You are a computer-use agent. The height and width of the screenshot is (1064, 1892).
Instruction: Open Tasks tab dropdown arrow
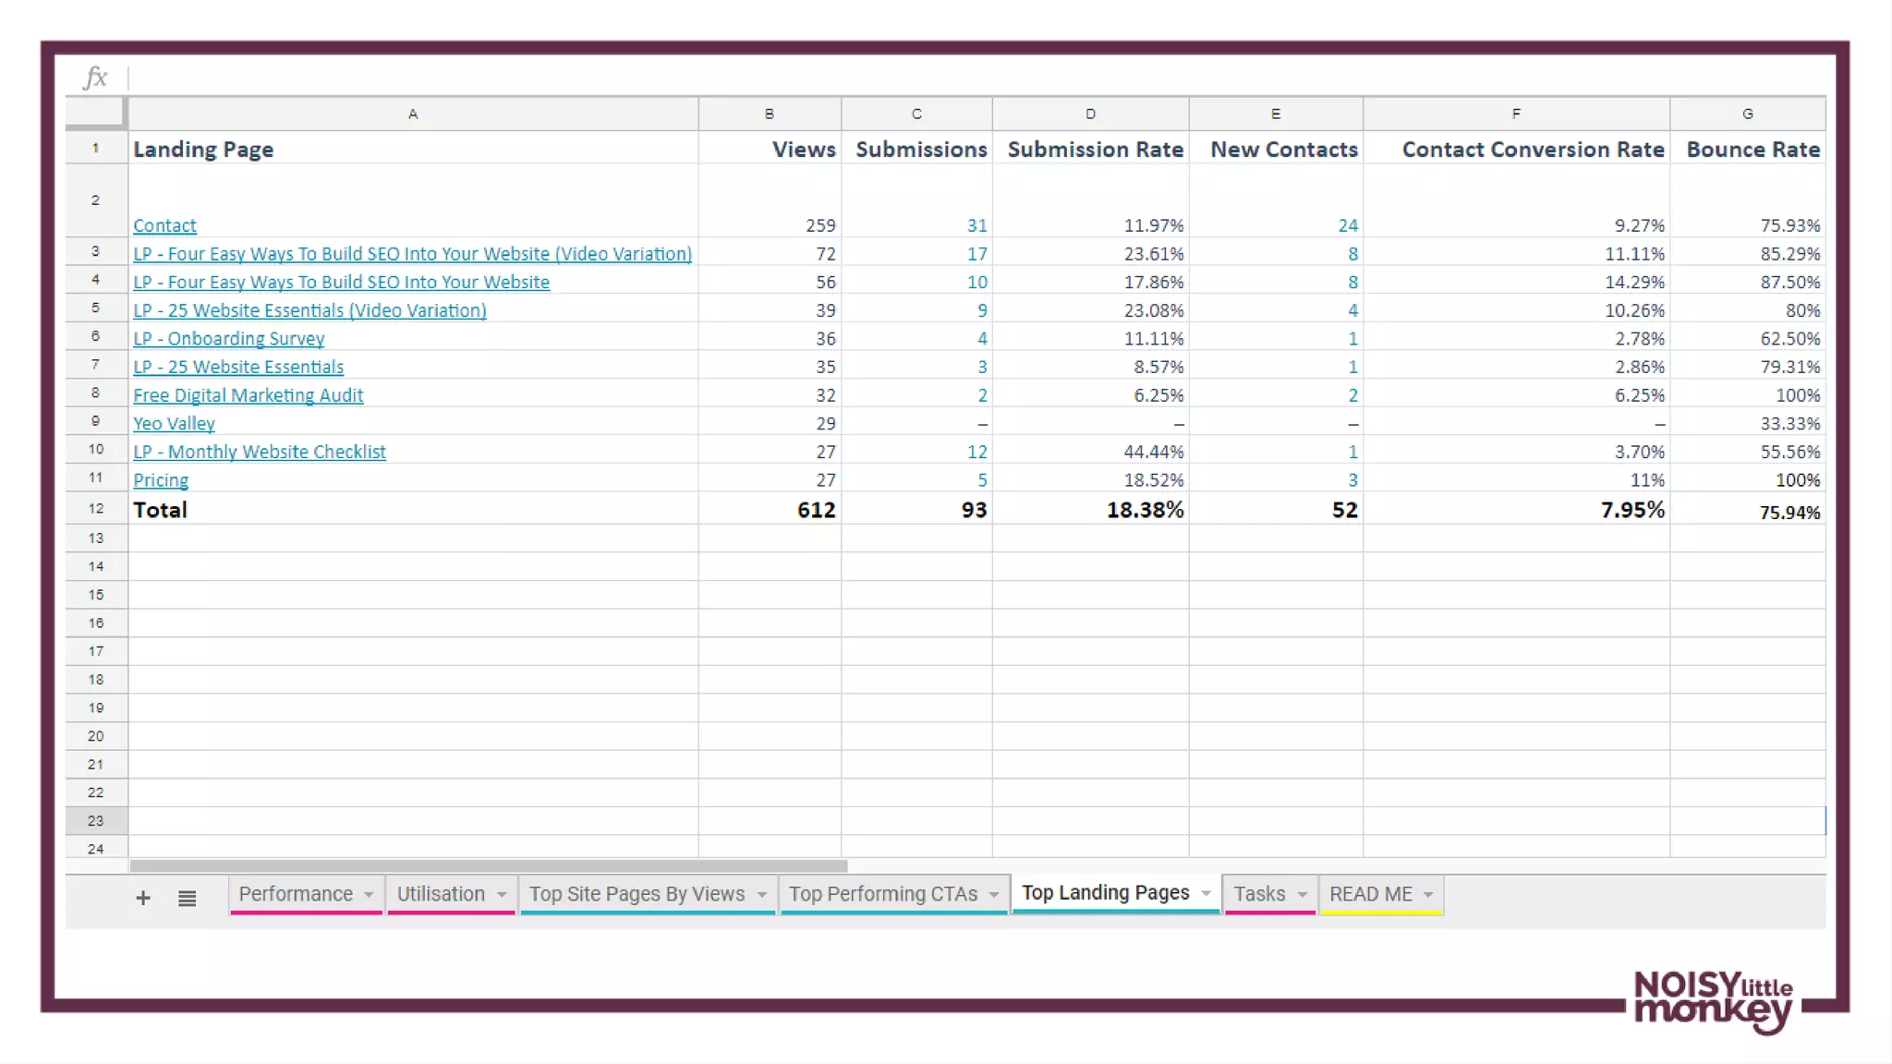(1303, 894)
